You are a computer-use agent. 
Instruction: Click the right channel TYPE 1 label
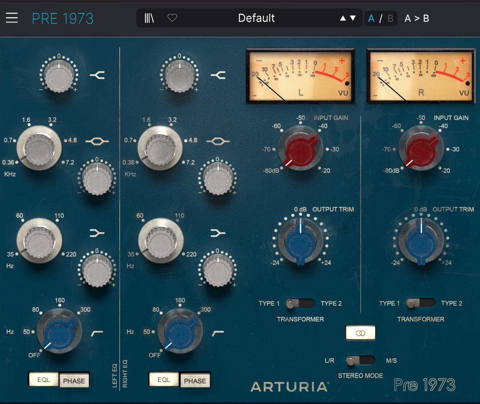click(389, 303)
